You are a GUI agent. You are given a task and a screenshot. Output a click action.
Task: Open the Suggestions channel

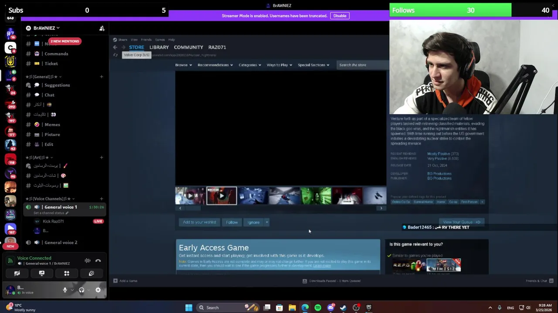(57, 85)
